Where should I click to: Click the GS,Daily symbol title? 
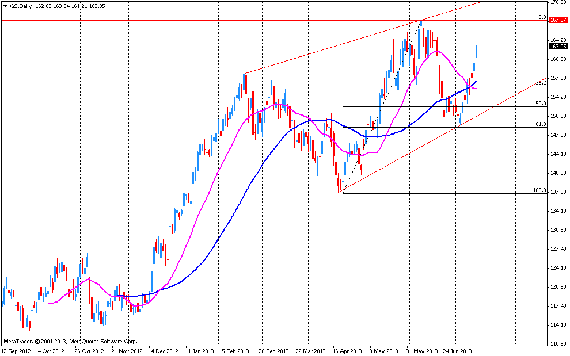pyautogui.click(x=21, y=6)
